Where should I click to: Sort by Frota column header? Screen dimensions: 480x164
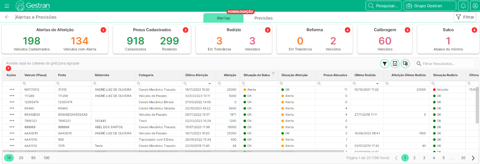62,75
